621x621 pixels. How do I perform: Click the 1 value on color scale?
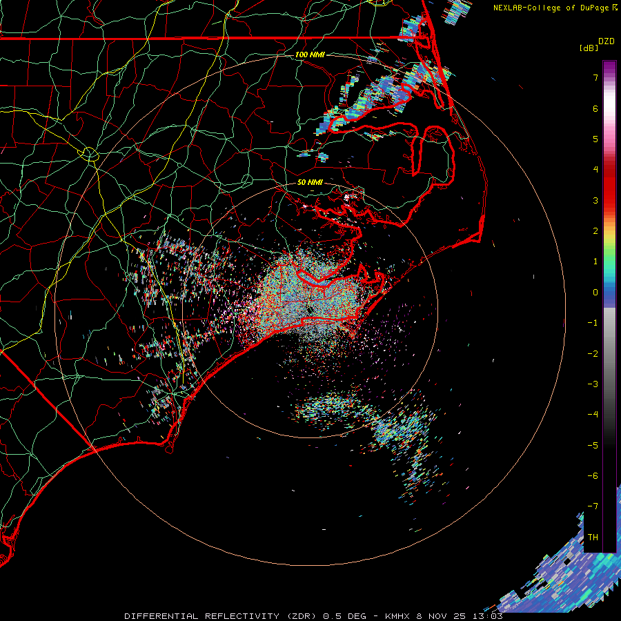595,262
